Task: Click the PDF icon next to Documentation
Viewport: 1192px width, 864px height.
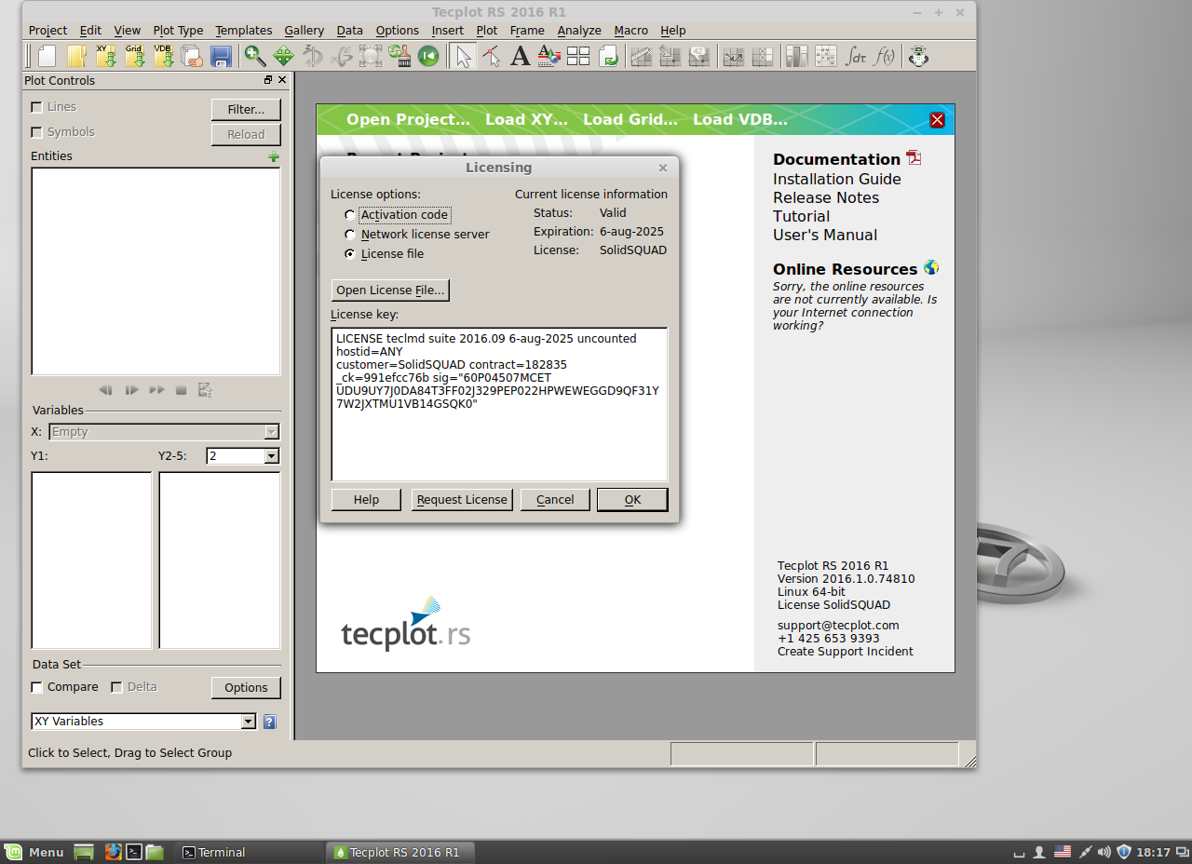Action: tap(914, 158)
